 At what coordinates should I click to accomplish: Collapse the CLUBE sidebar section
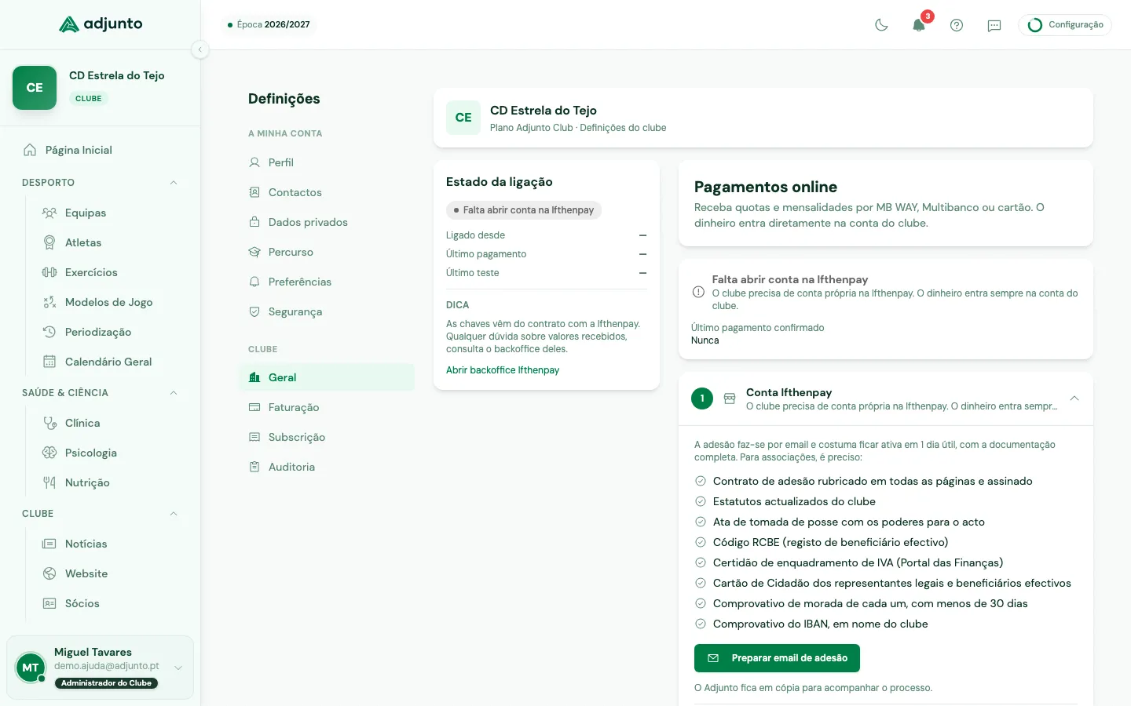point(174,514)
